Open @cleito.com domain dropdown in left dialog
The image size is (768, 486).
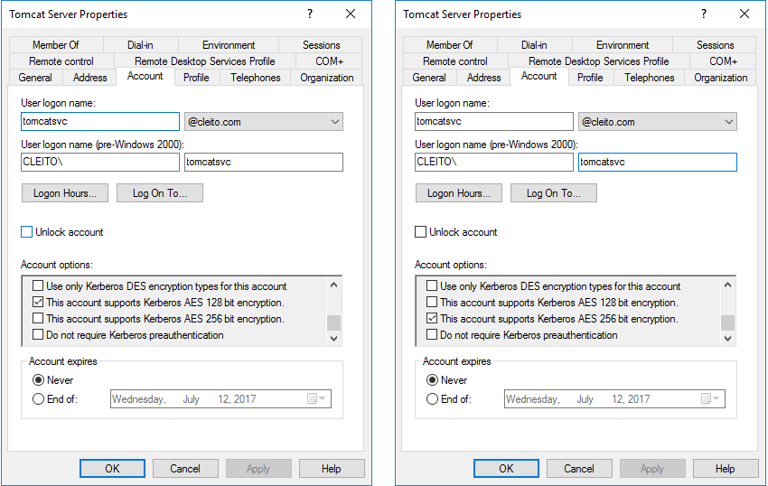264,121
